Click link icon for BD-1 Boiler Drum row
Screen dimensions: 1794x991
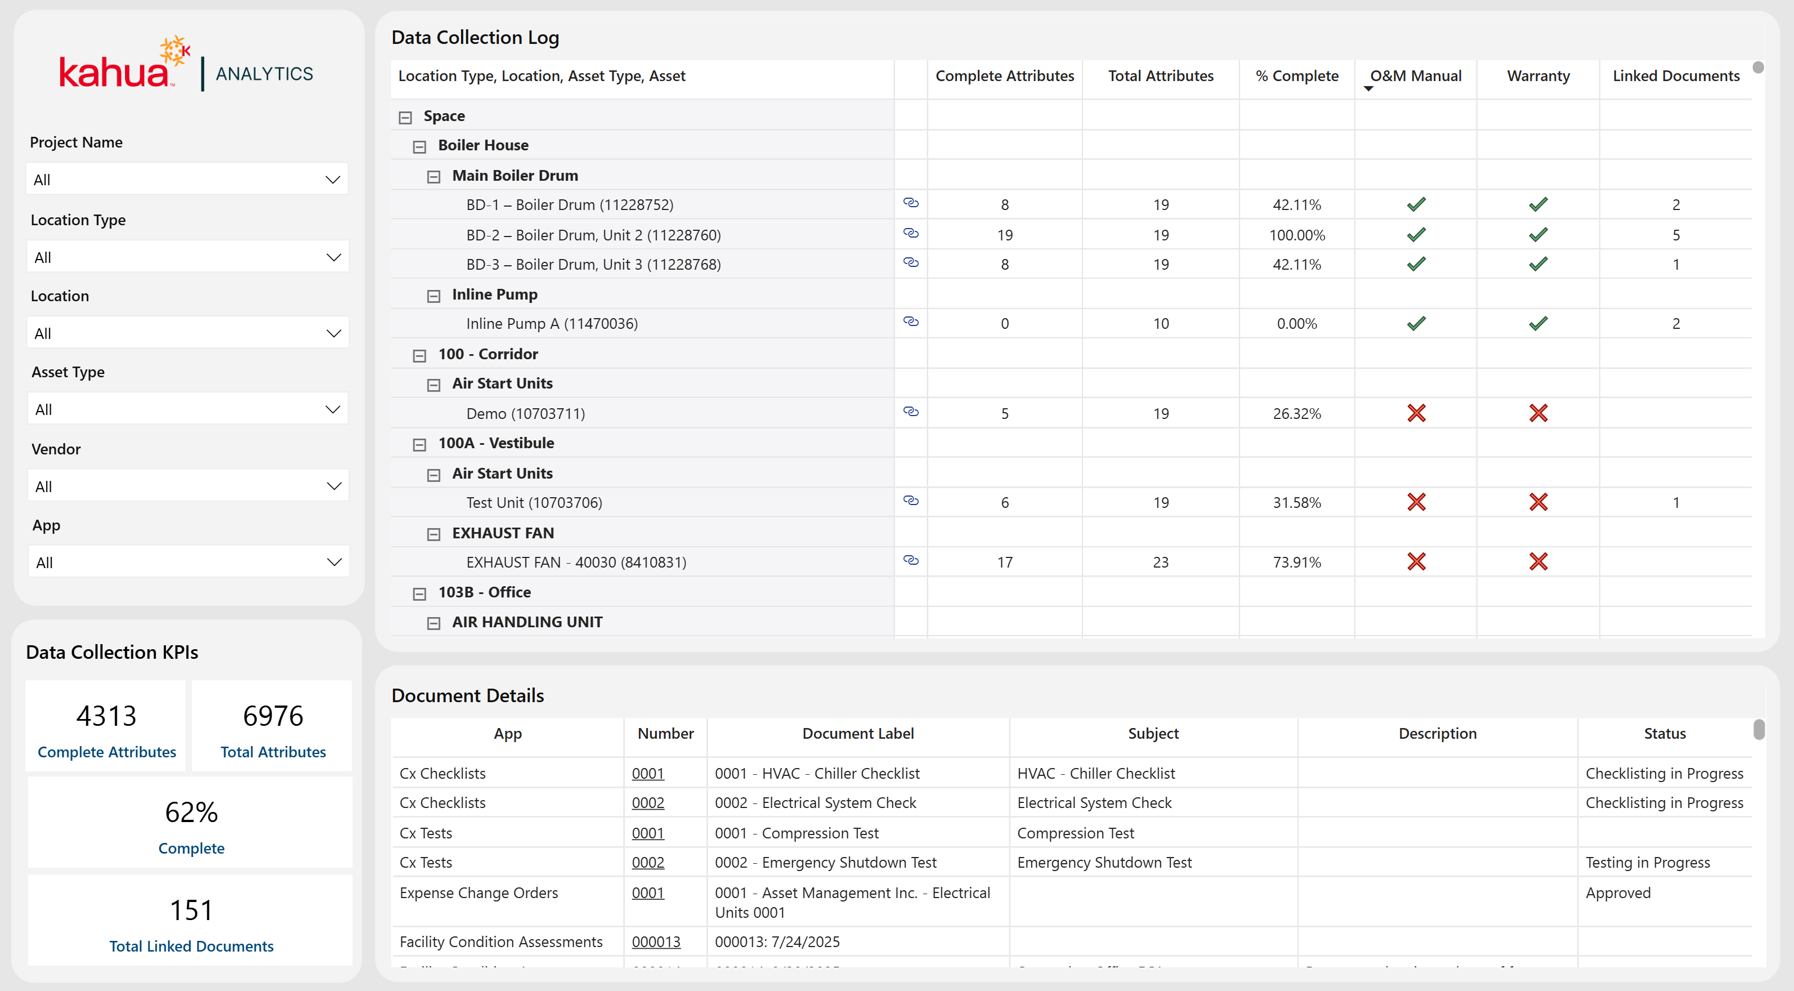tap(910, 203)
